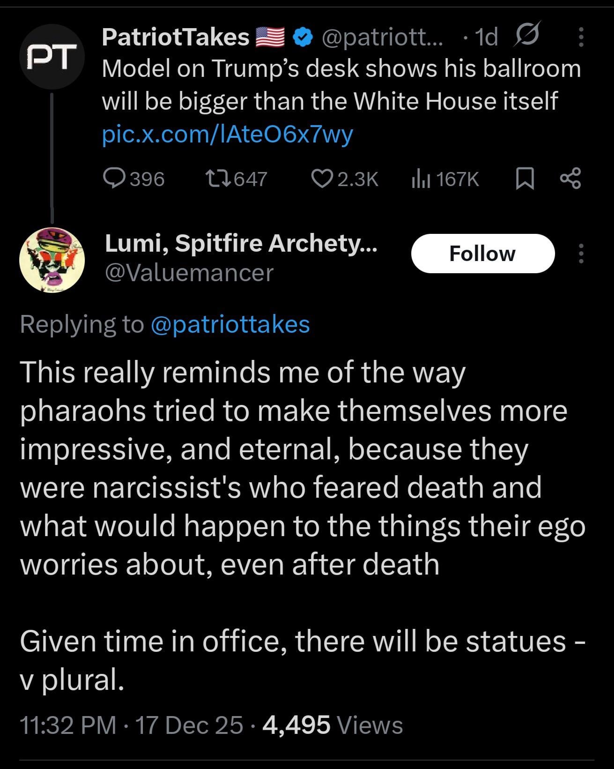Click the 11:32 PM timestamp
This screenshot has width=614, height=769.
[x=68, y=725]
